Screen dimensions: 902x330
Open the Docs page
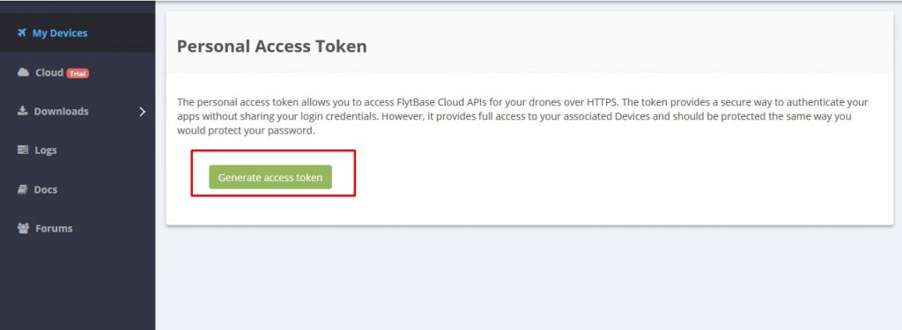(78, 189)
